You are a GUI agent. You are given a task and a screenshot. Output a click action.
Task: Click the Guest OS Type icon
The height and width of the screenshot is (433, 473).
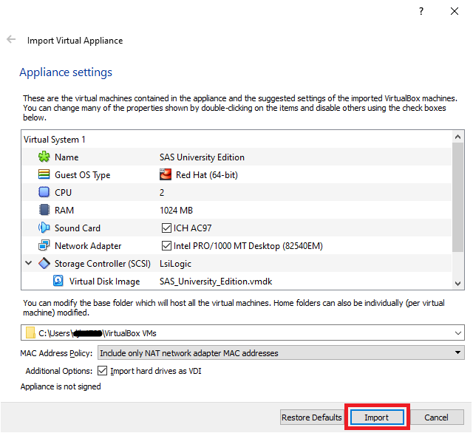point(43,175)
